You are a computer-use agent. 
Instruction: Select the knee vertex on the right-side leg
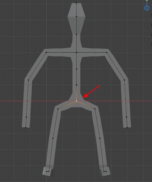click(100, 138)
